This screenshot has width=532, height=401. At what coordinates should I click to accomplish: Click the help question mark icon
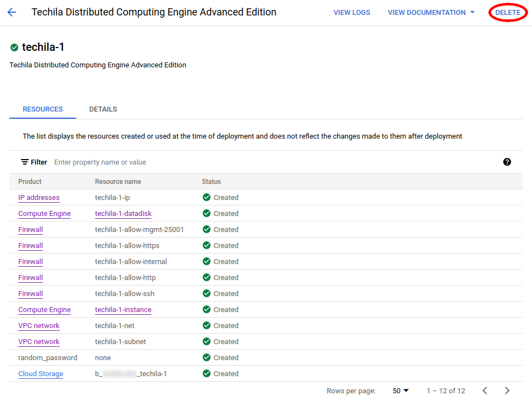pos(507,162)
